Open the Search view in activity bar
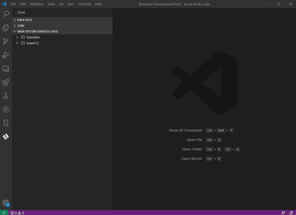Image resolution: width=296 pixels, height=215 pixels. pyautogui.click(x=6, y=14)
